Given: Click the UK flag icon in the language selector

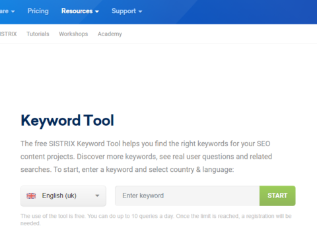Looking at the screenshot, I should coord(31,196).
